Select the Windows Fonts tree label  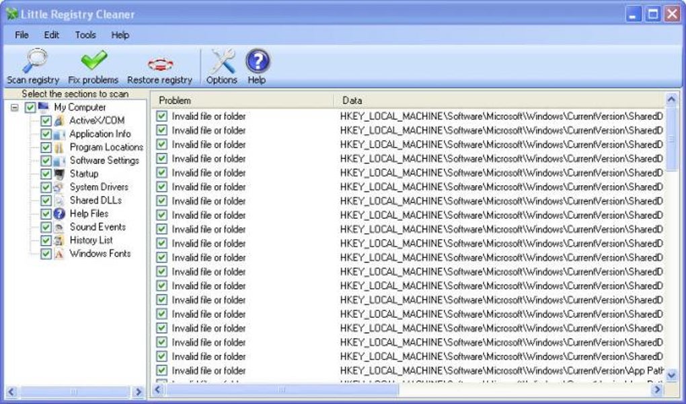100,254
